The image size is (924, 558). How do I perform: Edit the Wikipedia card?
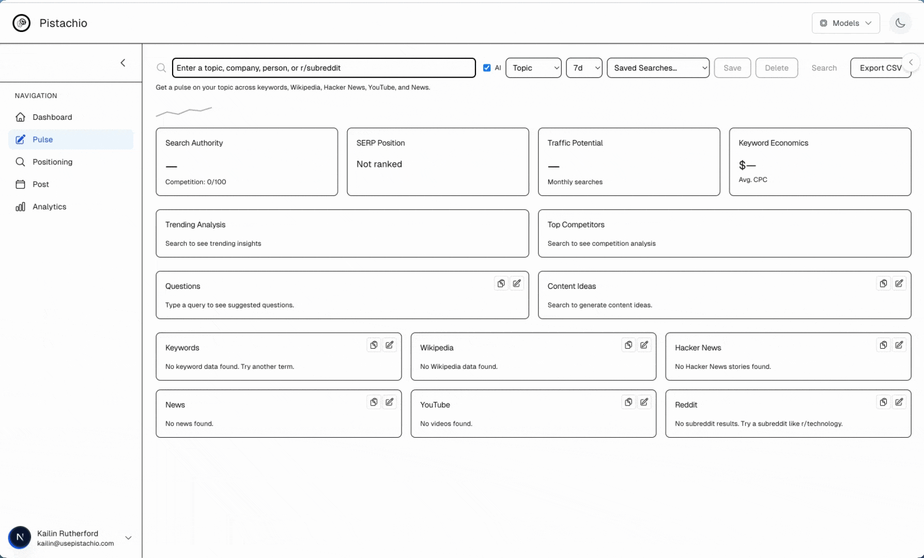coord(644,345)
